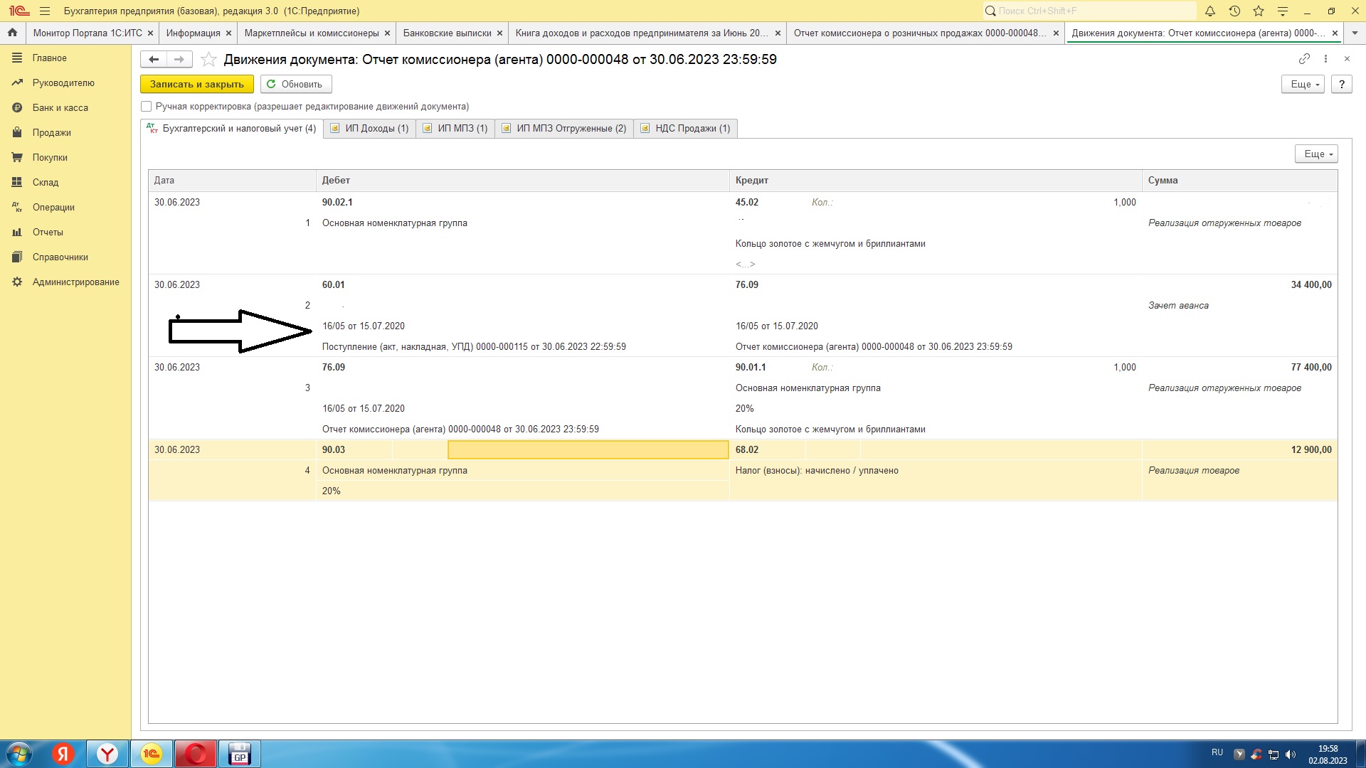Open notifications bell icon

[x=1209, y=11]
